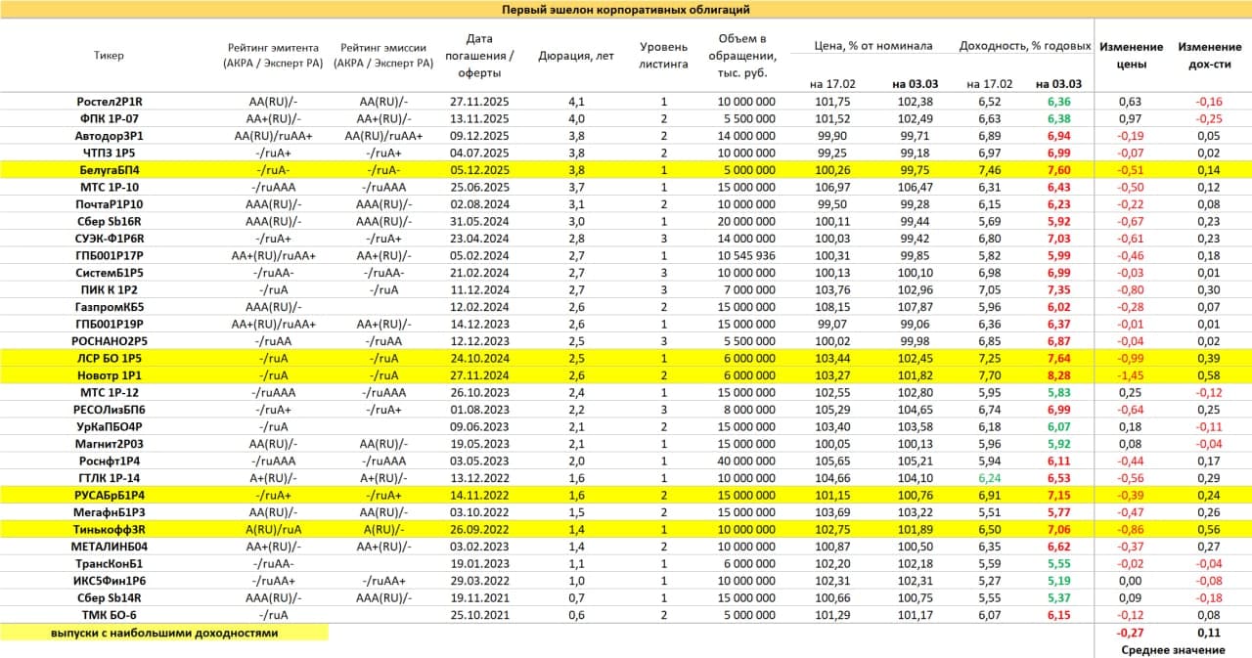
Task: Click the highlighted 'Новотр 1Р1' ticker
Action: [110, 374]
